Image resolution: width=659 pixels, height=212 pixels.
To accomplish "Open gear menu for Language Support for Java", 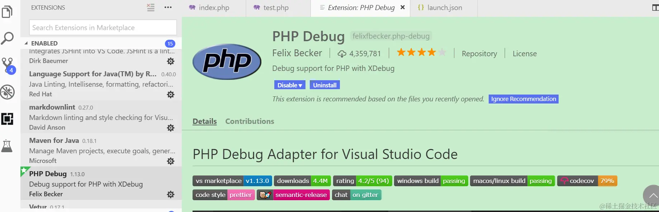I will [171, 95].
